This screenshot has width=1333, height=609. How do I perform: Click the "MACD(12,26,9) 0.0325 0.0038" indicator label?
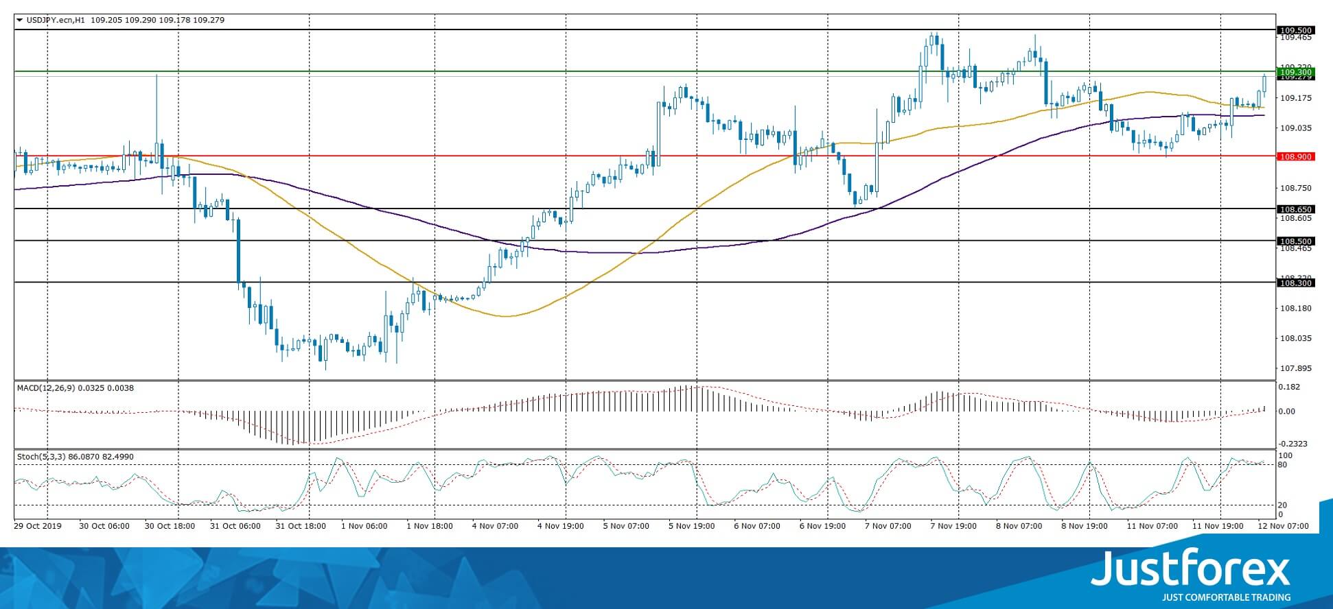76,388
